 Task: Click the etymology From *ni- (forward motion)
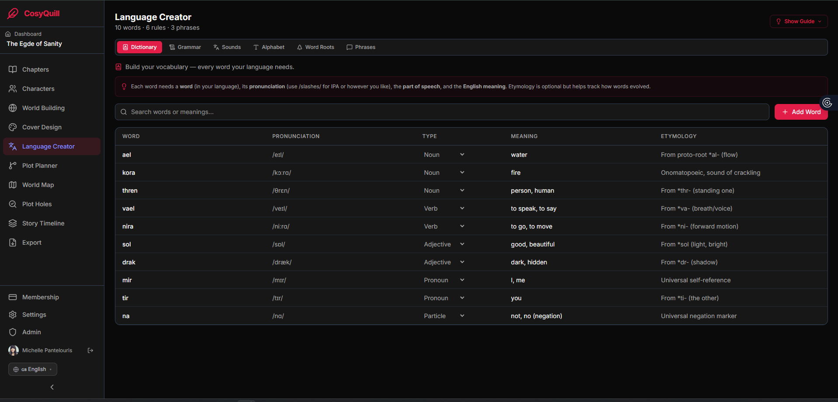click(x=699, y=226)
